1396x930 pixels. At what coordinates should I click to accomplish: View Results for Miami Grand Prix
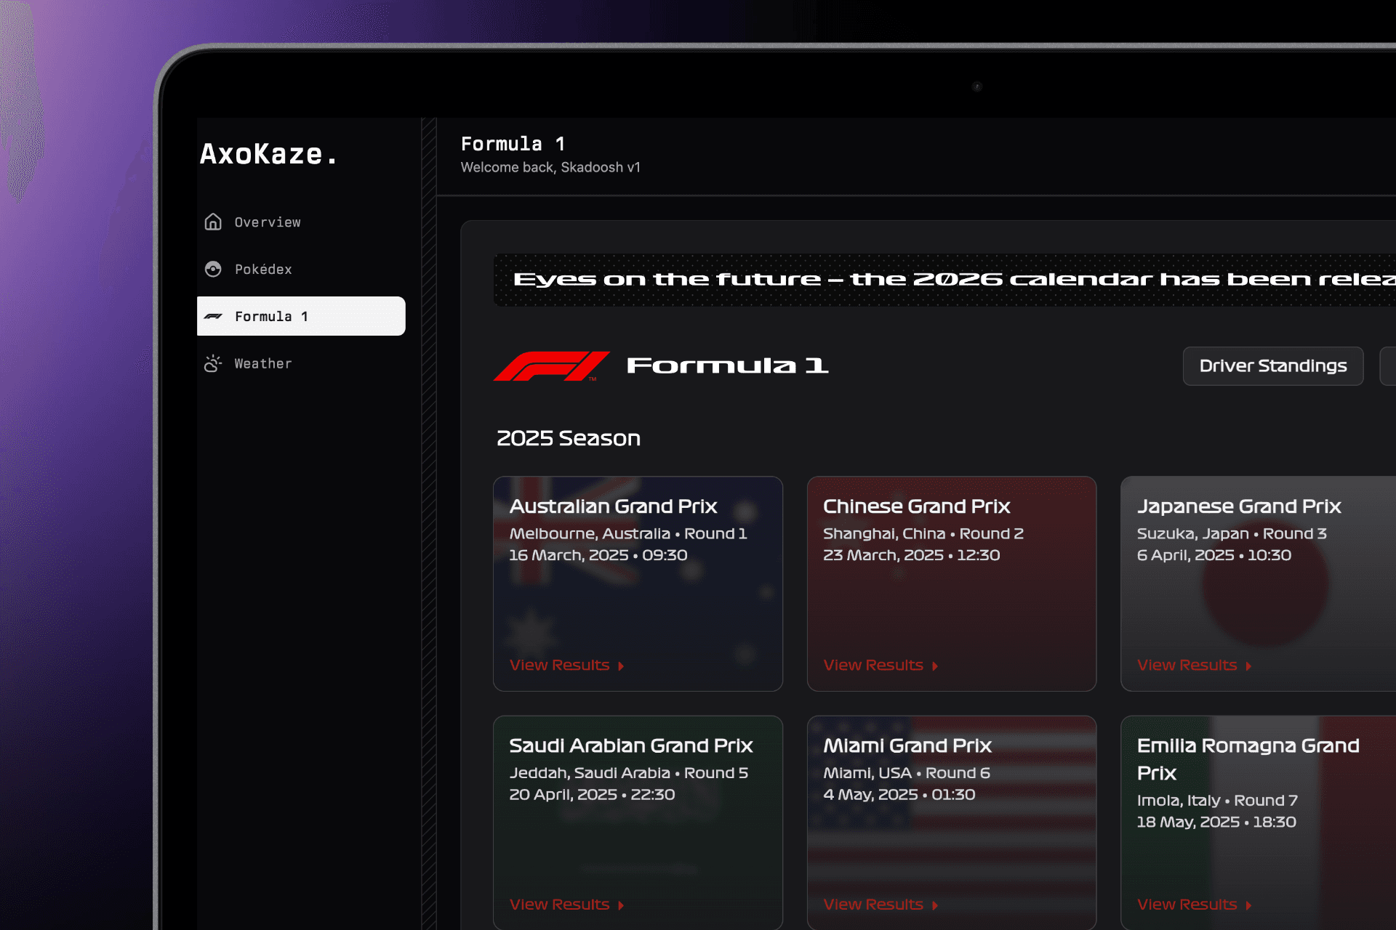(x=872, y=905)
